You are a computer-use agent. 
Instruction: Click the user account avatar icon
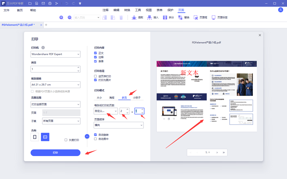[281, 10]
